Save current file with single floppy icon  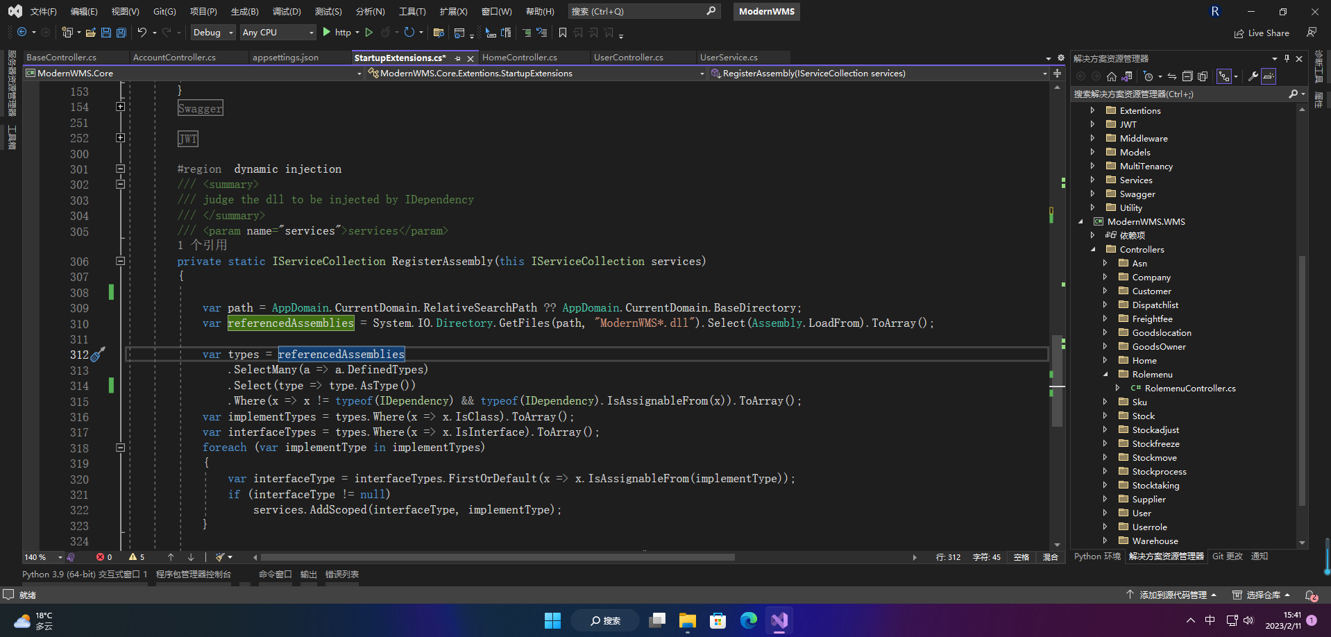pyautogui.click(x=106, y=33)
